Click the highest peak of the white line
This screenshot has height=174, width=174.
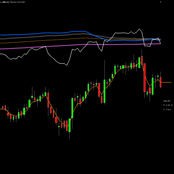[139, 29]
